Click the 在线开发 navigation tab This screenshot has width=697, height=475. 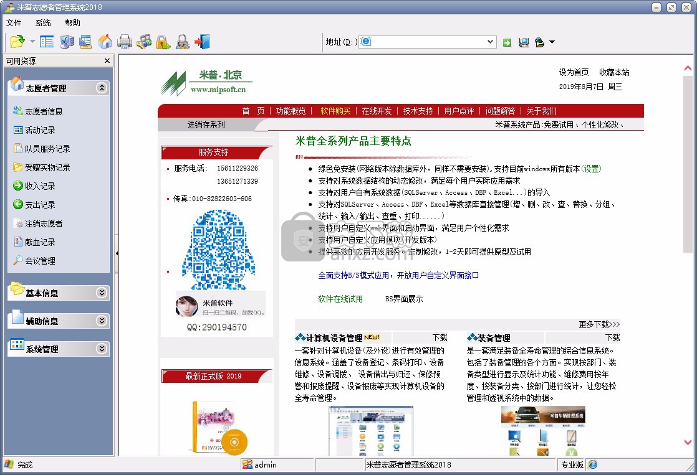(x=377, y=111)
